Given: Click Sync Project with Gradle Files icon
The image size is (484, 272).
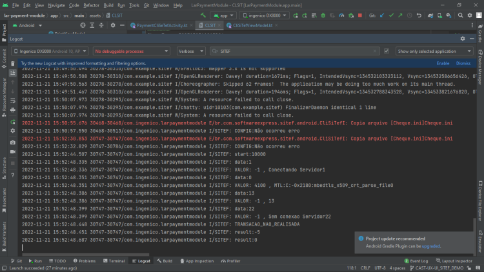Looking at the screenshot, I should coord(430,15).
